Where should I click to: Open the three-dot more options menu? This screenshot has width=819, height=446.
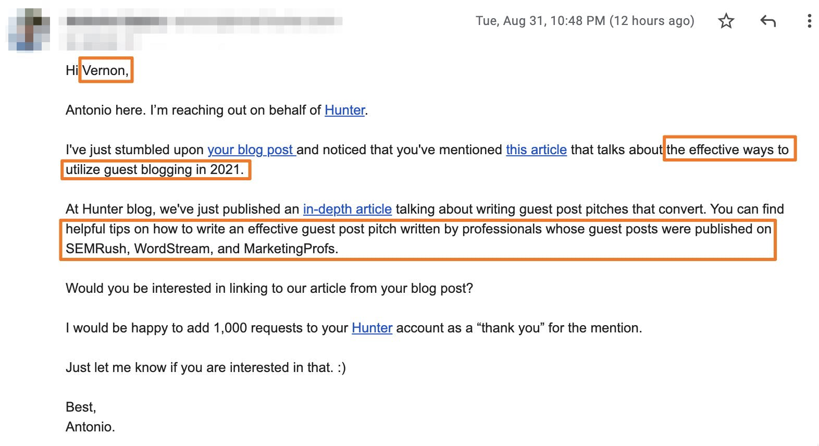tap(809, 21)
